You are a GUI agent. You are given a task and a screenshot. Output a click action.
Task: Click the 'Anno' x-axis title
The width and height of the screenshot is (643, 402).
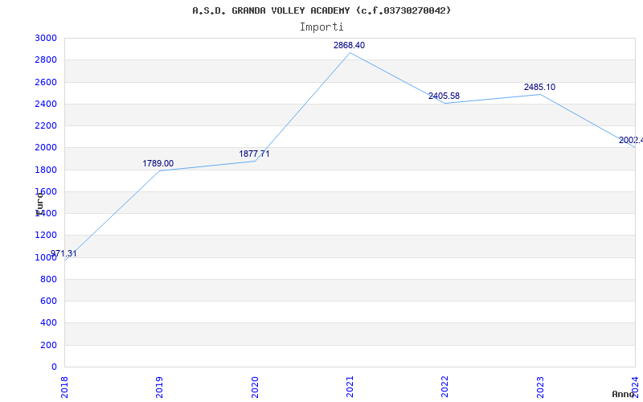click(623, 394)
